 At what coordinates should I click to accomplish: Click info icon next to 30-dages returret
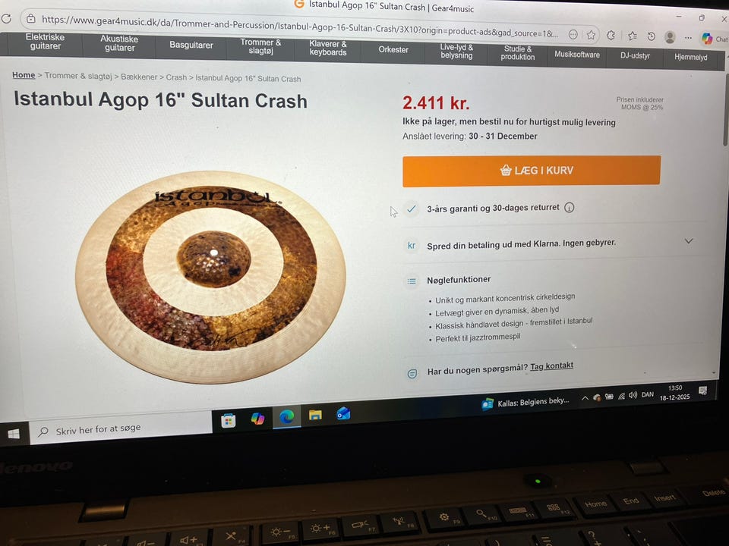pos(569,208)
